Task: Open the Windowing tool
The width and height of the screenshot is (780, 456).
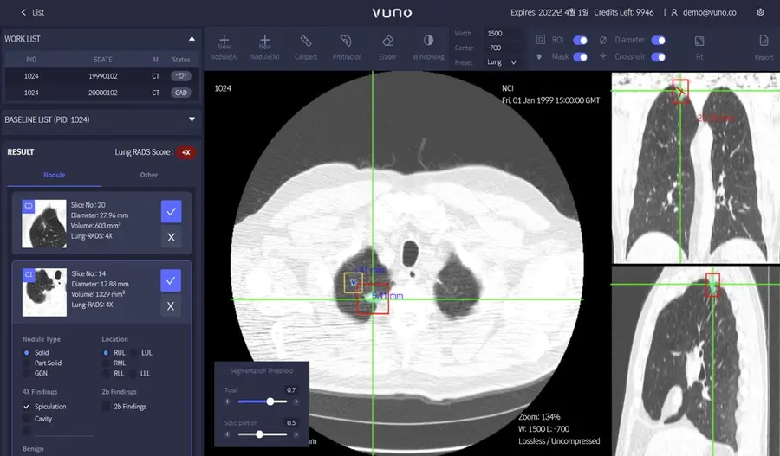Action: click(x=428, y=45)
